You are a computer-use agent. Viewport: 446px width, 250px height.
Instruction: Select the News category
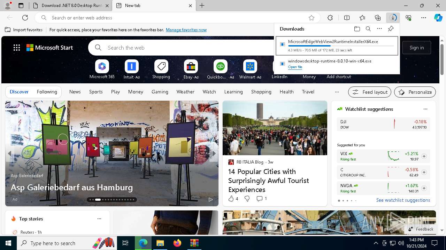75,92
